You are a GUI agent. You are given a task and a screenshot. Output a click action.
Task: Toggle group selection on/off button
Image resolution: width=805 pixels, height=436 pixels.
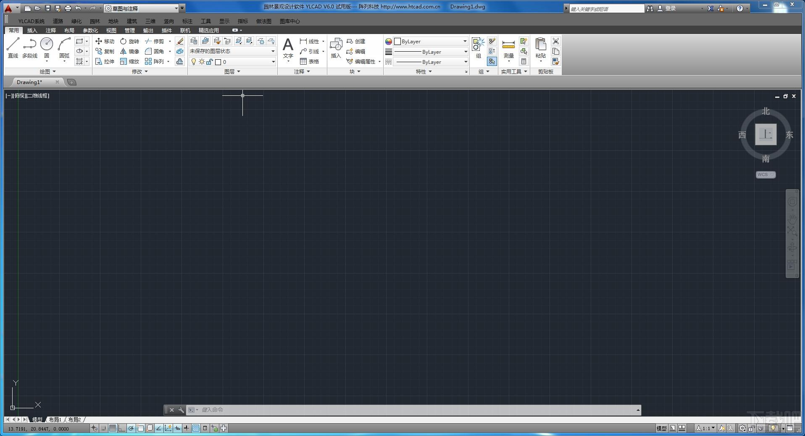tap(492, 61)
